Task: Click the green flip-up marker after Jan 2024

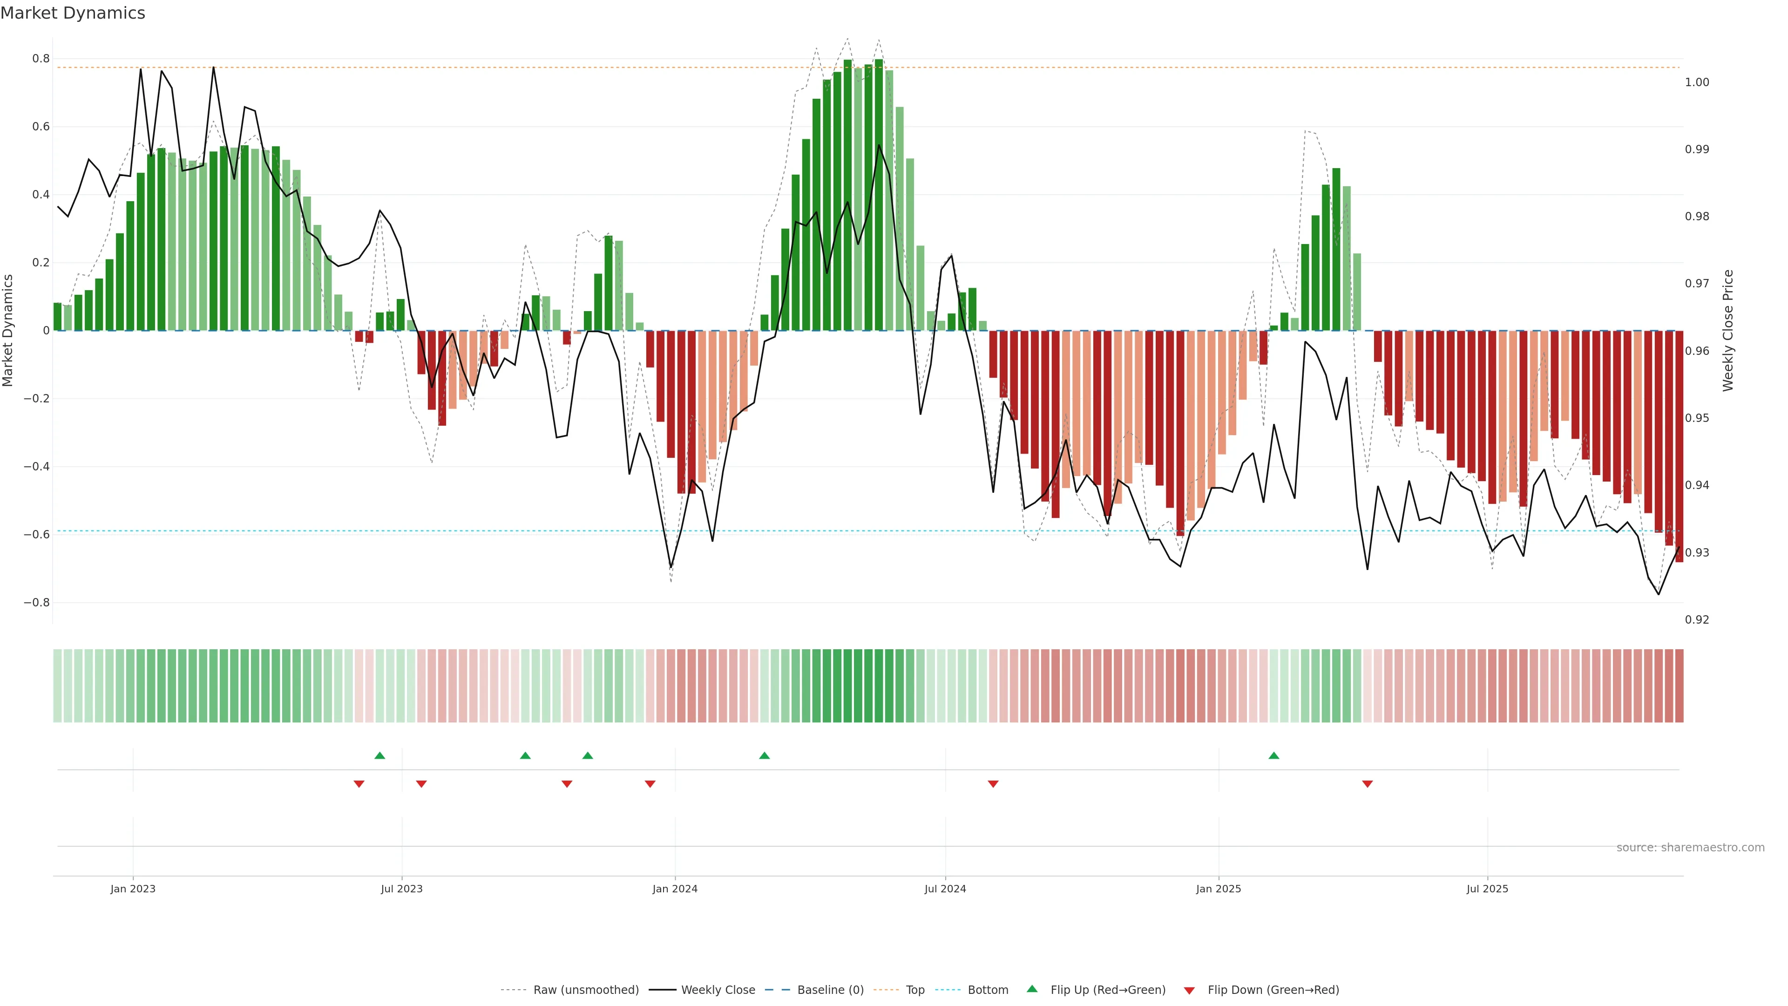Action: pos(764,755)
